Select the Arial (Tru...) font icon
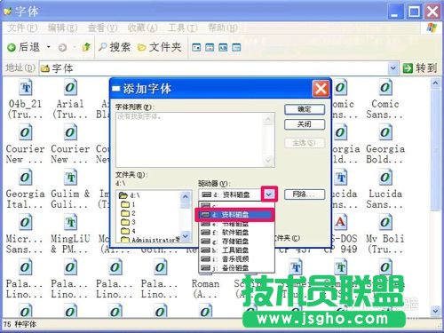The width and height of the screenshot is (444, 333). point(70,88)
